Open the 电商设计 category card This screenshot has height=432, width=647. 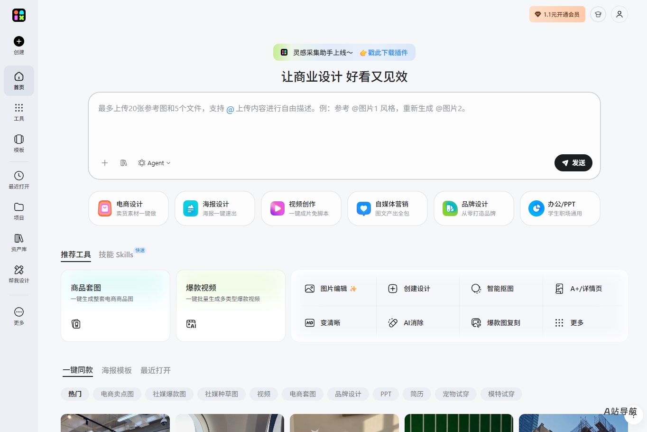(129, 208)
